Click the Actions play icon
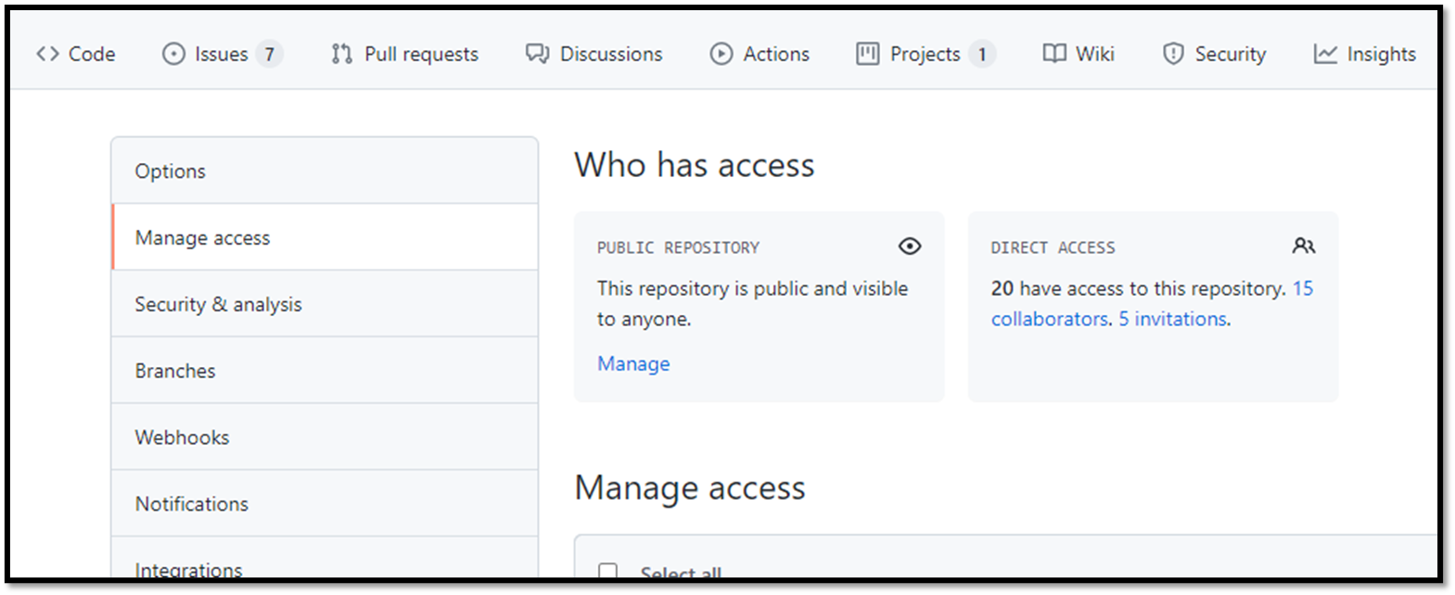Image resolution: width=1455 pixels, height=595 pixels. (721, 54)
